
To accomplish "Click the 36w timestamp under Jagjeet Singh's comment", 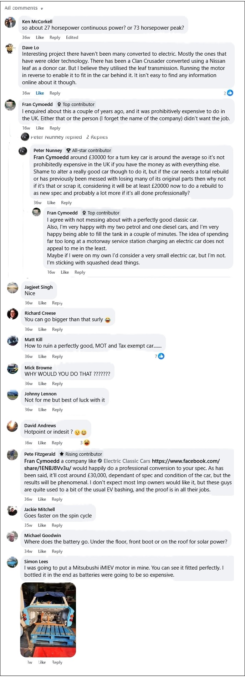I will tap(28, 303).
